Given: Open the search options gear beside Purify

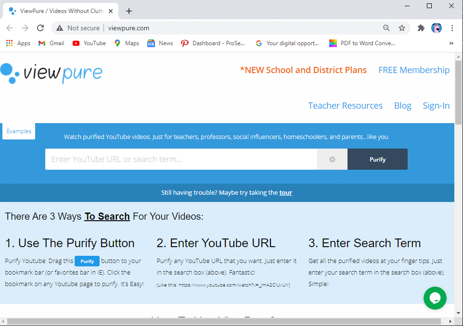Looking at the screenshot, I should (x=332, y=159).
